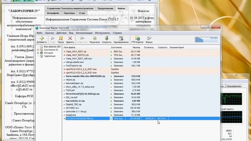The image size is (251, 141).
Task: Sort by the Осталось column header
Action: 149,47
